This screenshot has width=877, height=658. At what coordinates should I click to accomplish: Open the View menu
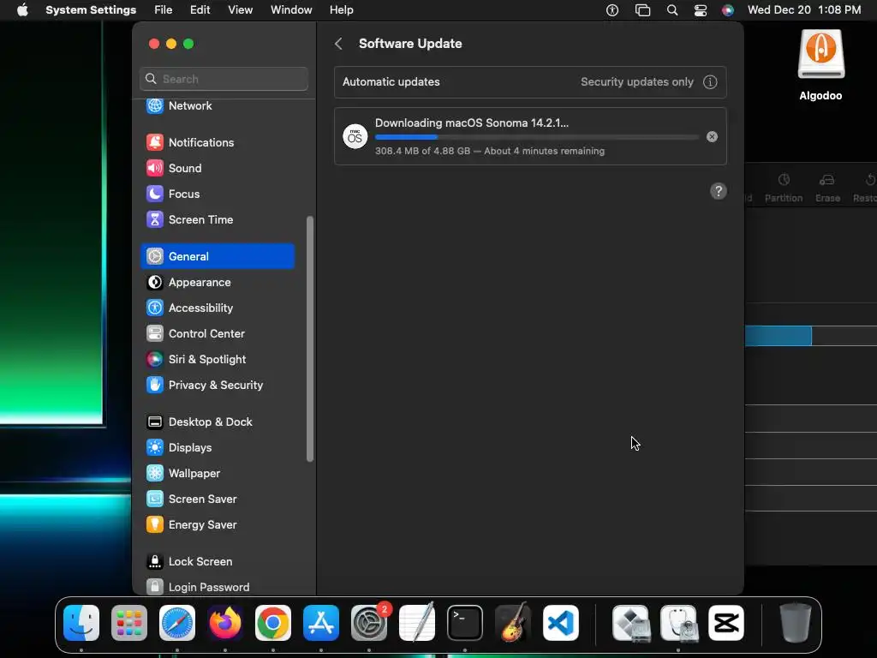click(240, 10)
